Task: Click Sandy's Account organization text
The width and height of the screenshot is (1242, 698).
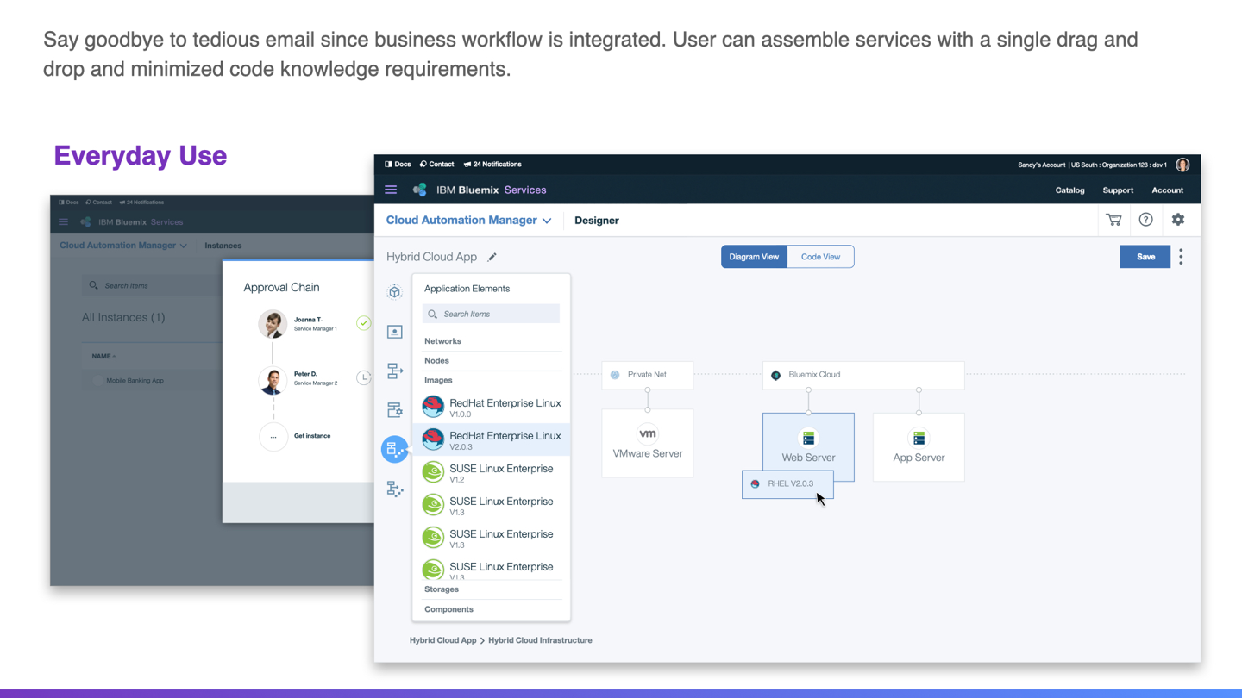Action: [1092, 165]
